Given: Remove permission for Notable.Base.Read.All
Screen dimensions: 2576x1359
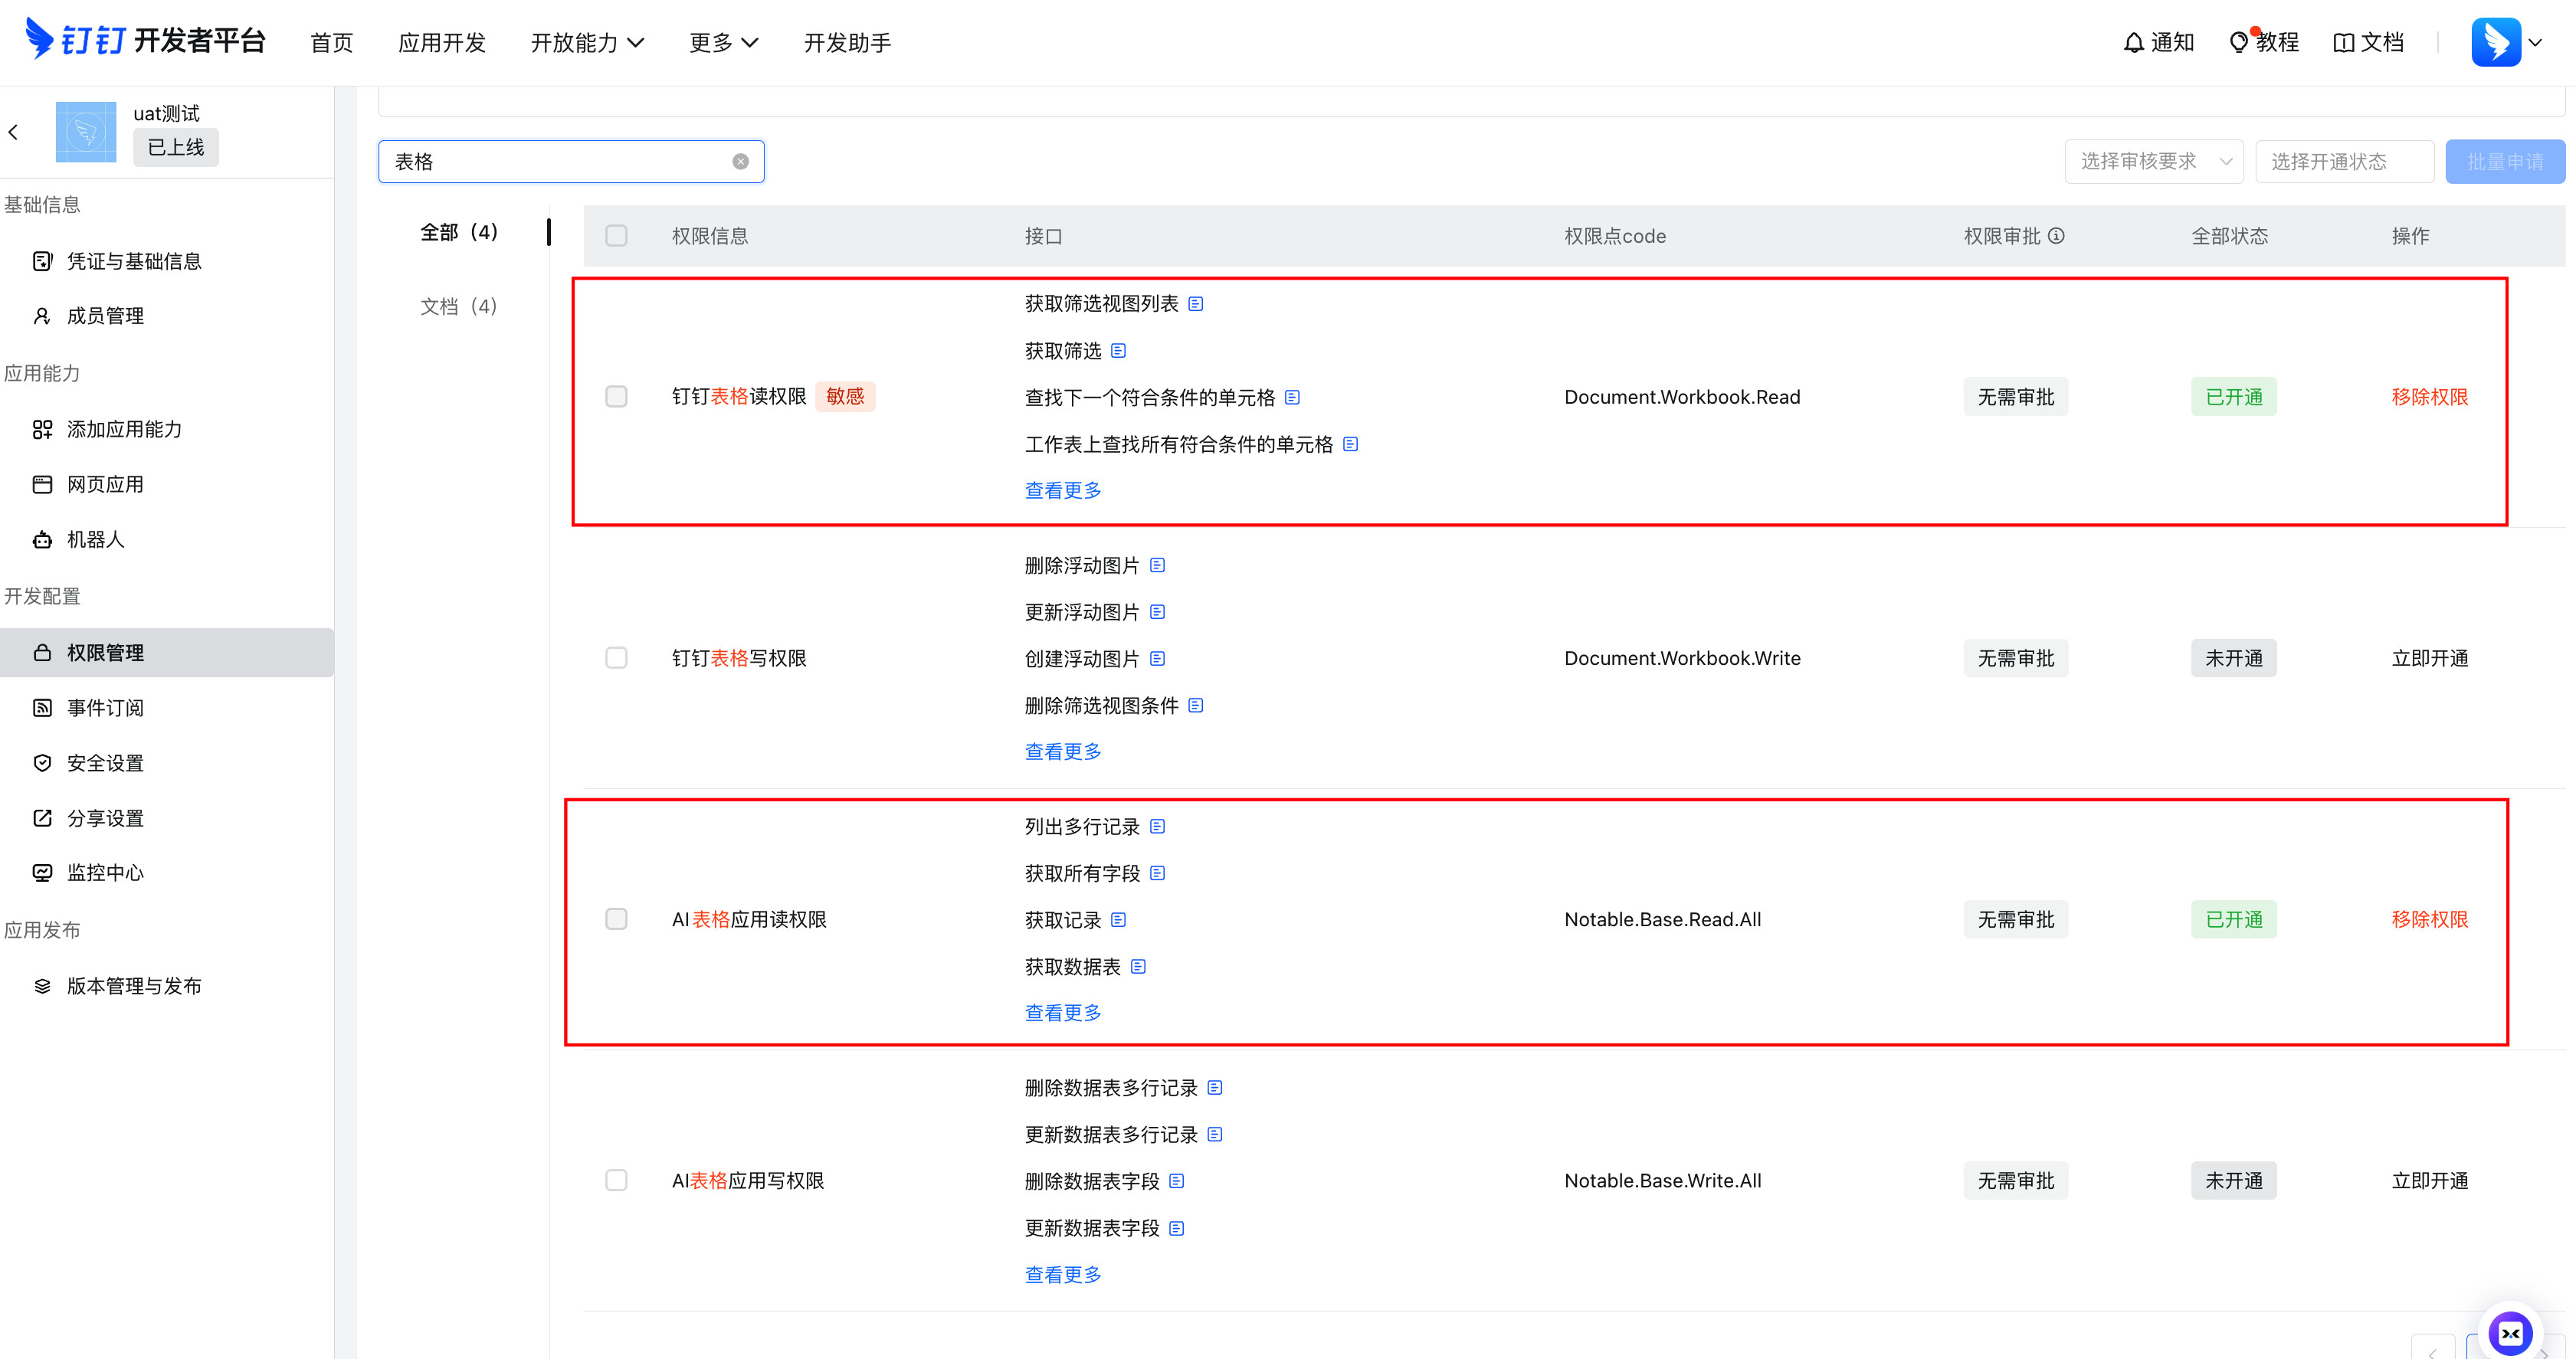Looking at the screenshot, I should (2430, 919).
